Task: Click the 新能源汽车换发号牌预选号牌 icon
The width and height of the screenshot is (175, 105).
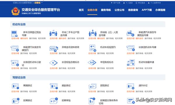Action: 130,33
